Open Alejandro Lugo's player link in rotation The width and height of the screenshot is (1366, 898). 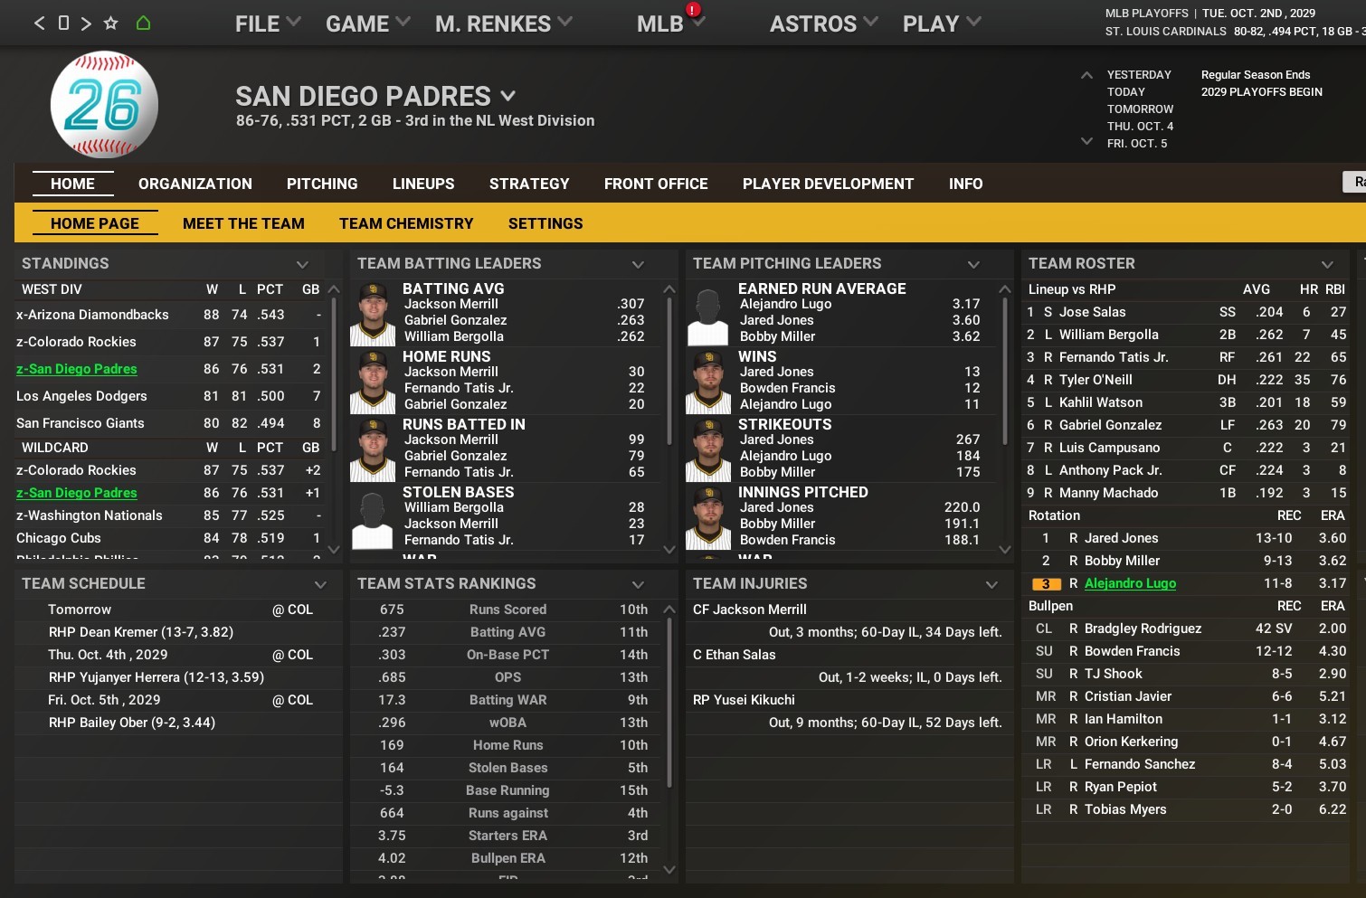pos(1130,583)
